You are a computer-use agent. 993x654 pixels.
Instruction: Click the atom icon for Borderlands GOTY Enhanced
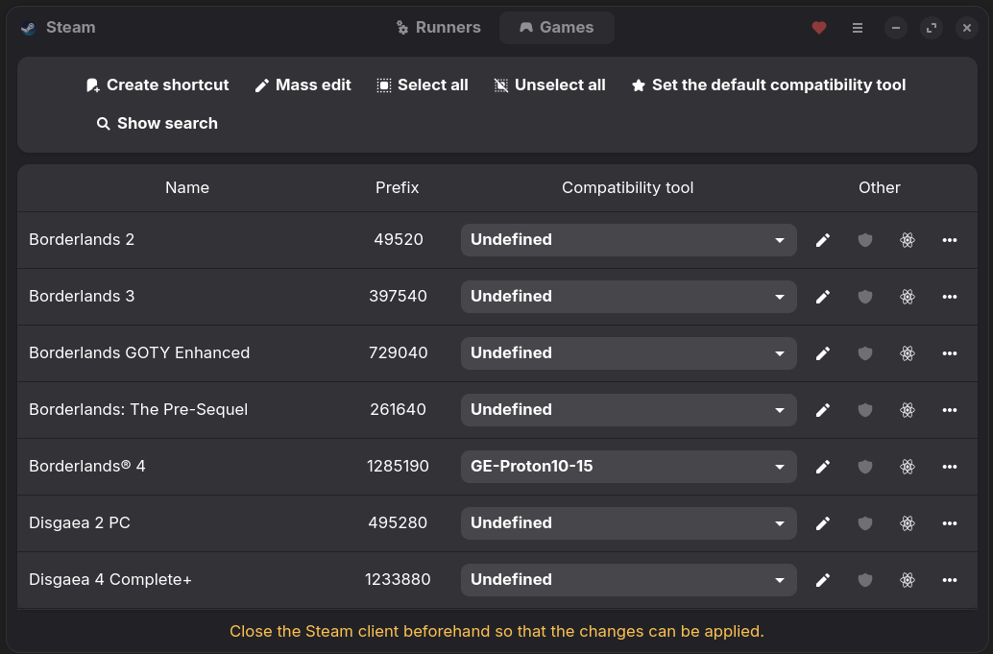(x=908, y=353)
